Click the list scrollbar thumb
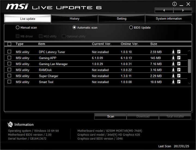 coord(189,66)
